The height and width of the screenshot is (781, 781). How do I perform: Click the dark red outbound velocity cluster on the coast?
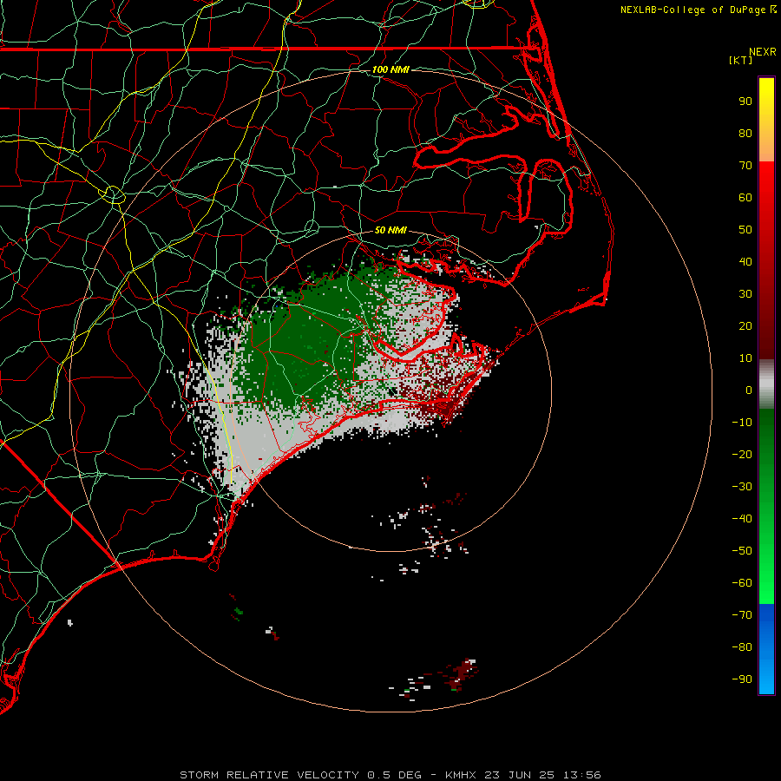(441, 404)
